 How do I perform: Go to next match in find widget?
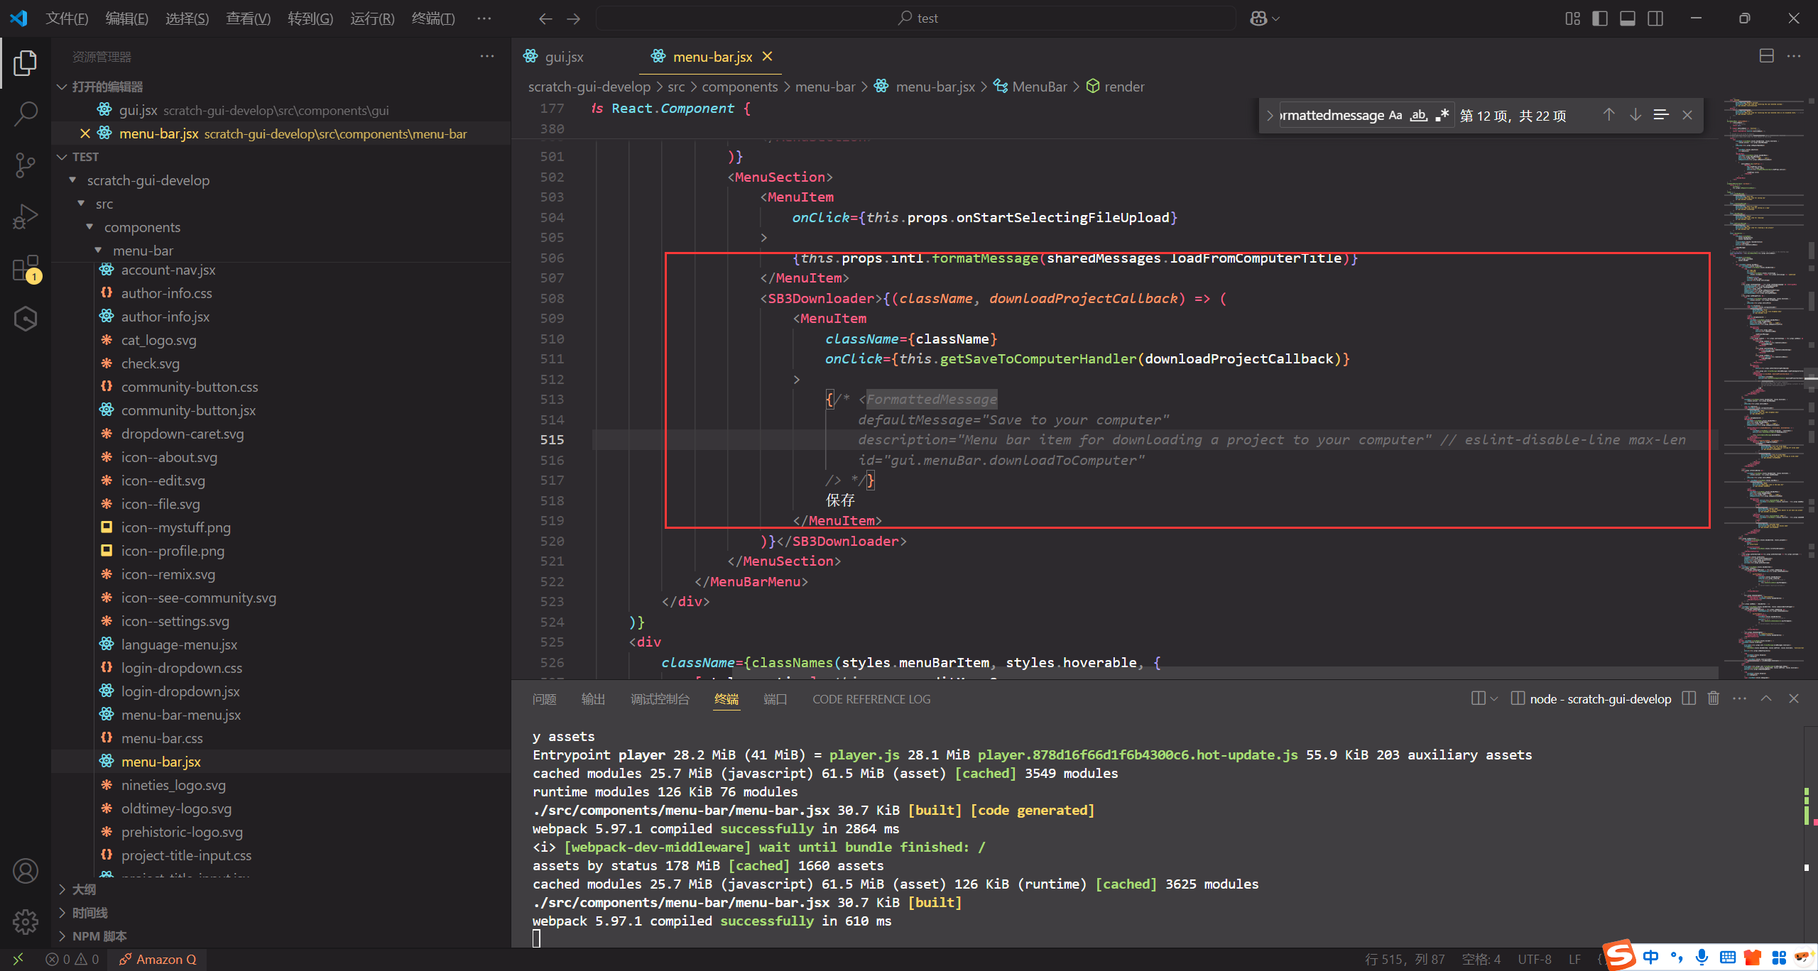[1635, 115]
